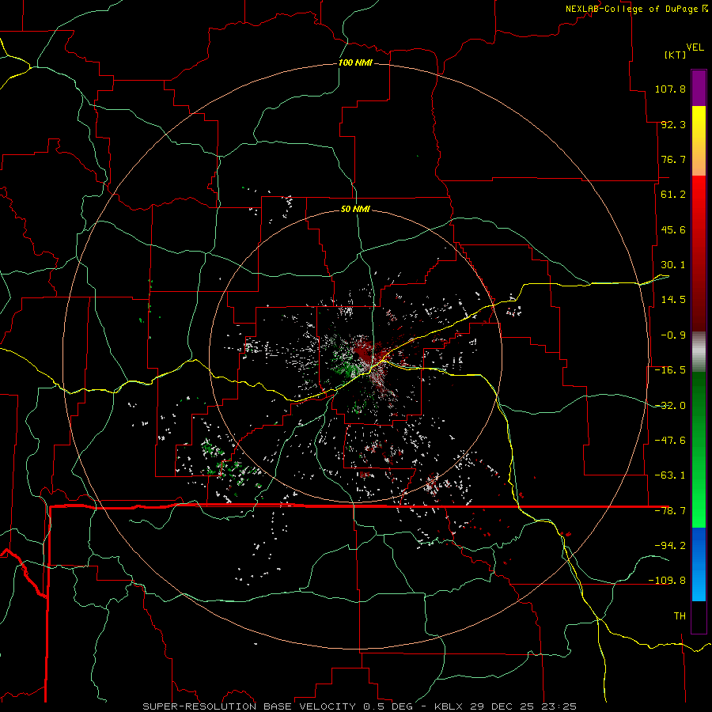Click the TH legend label
The image size is (712, 712).
point(680,616)
